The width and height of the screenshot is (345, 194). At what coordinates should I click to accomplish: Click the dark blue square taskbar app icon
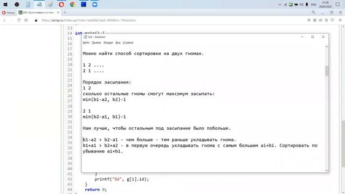coord(84,4)
